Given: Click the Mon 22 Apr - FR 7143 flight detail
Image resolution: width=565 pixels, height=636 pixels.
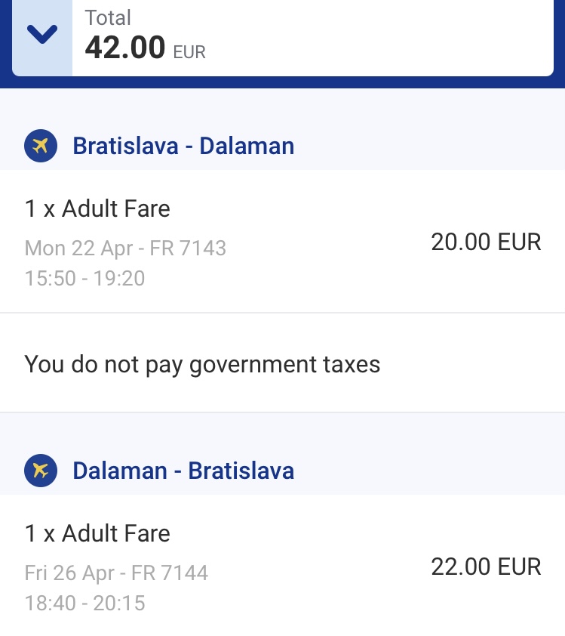Looking at the screenshot, I should click(125, 249).
